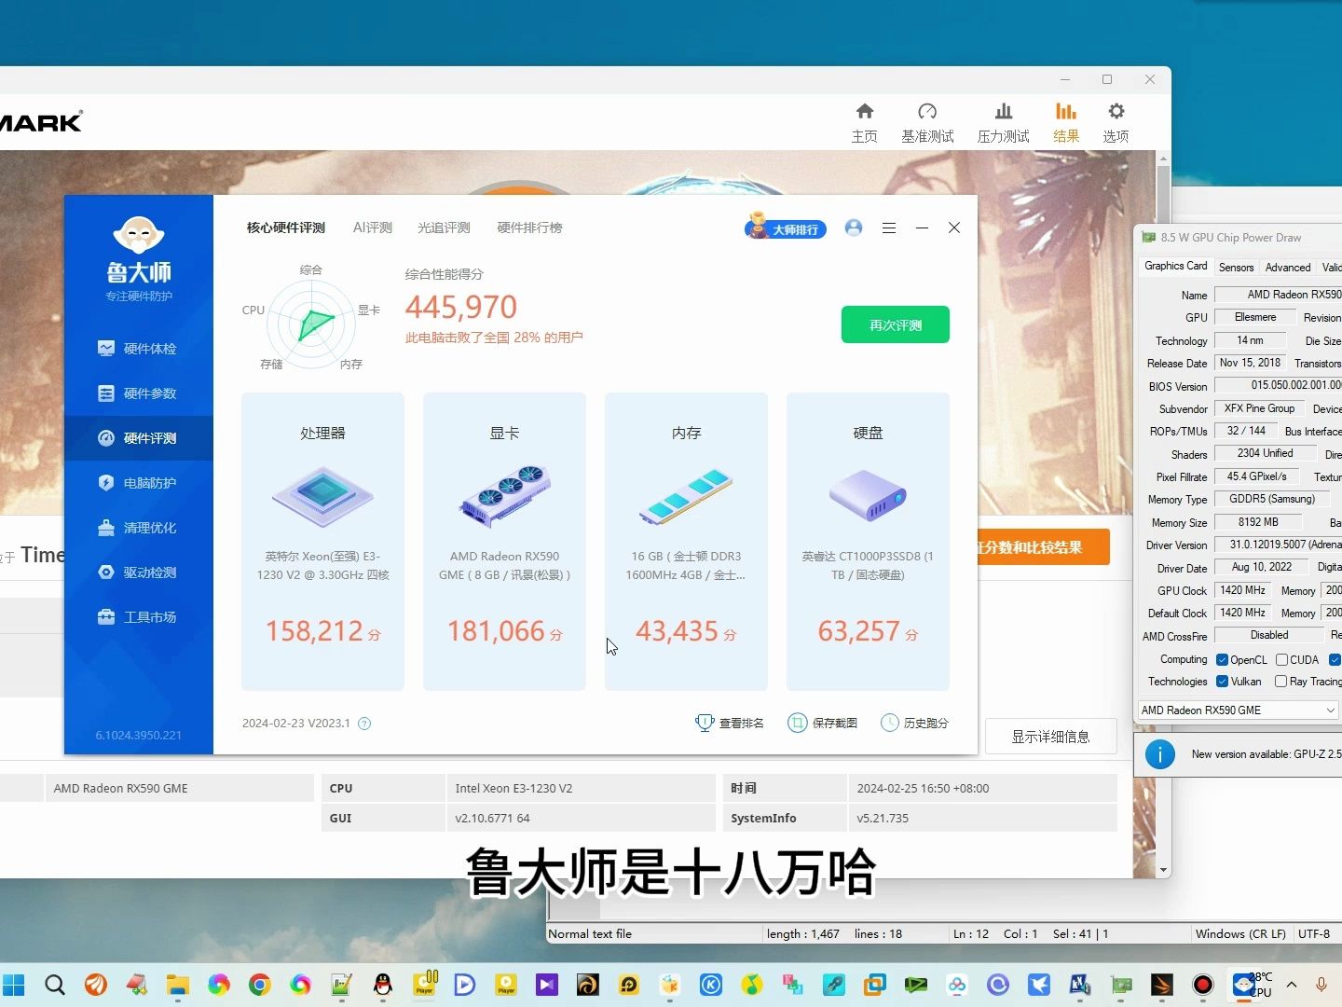Click 保存截图 screenshot icon
This screenshot has height=1007, width=1342.
pyautogui.click(x=797, y=723)
